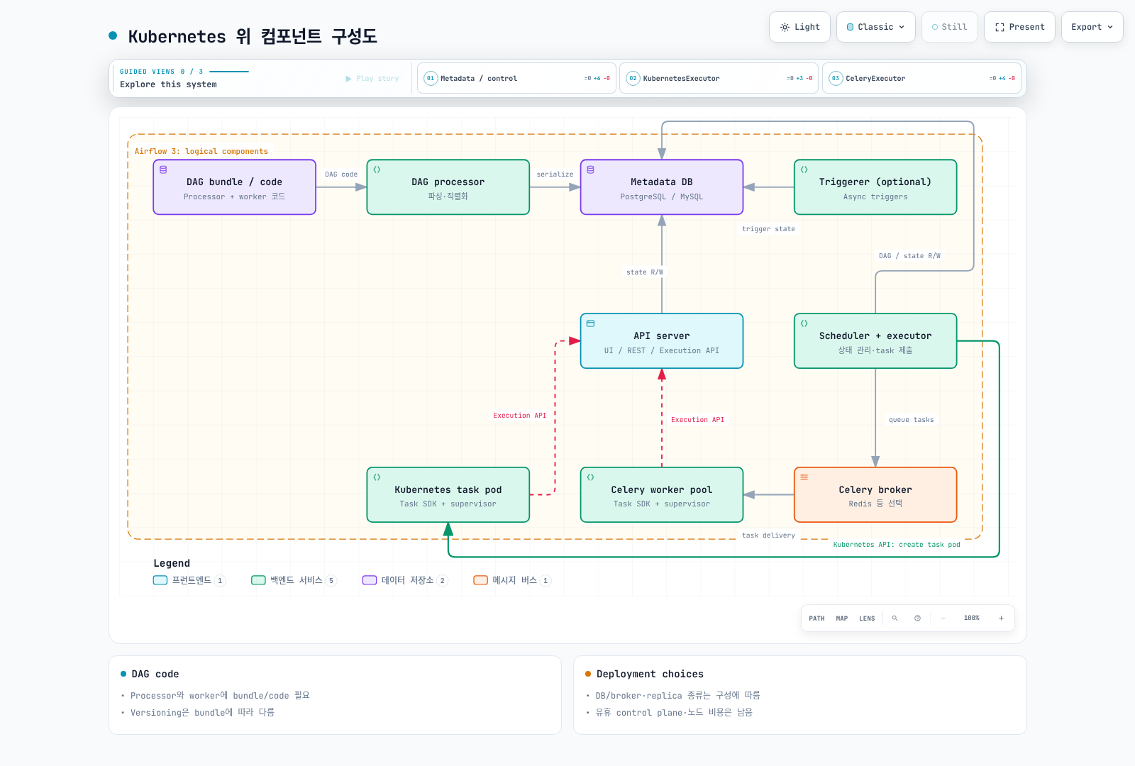Click code icon on Kubernetes task pod
This screenshot has width=1135, height=766.
pos(377,477)
